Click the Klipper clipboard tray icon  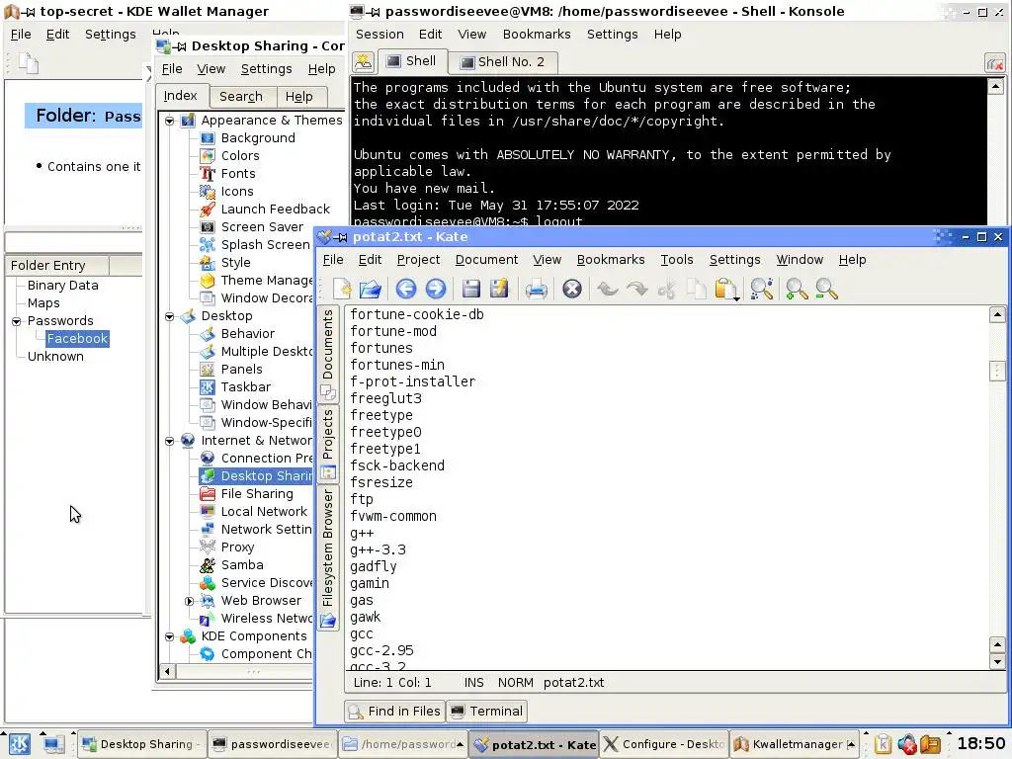pos(883,744)
